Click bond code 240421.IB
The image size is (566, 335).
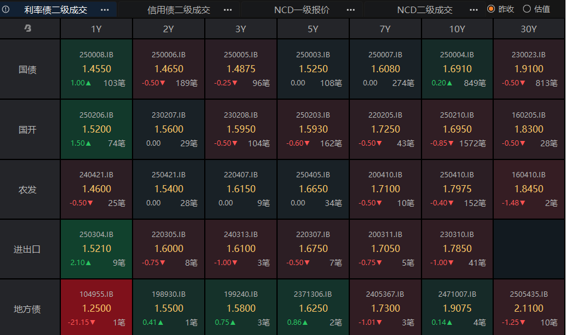point(96,175)
